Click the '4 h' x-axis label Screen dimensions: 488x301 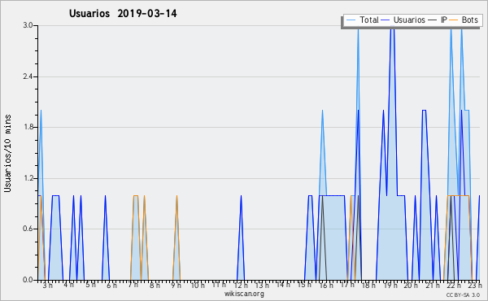coord(68,285)
